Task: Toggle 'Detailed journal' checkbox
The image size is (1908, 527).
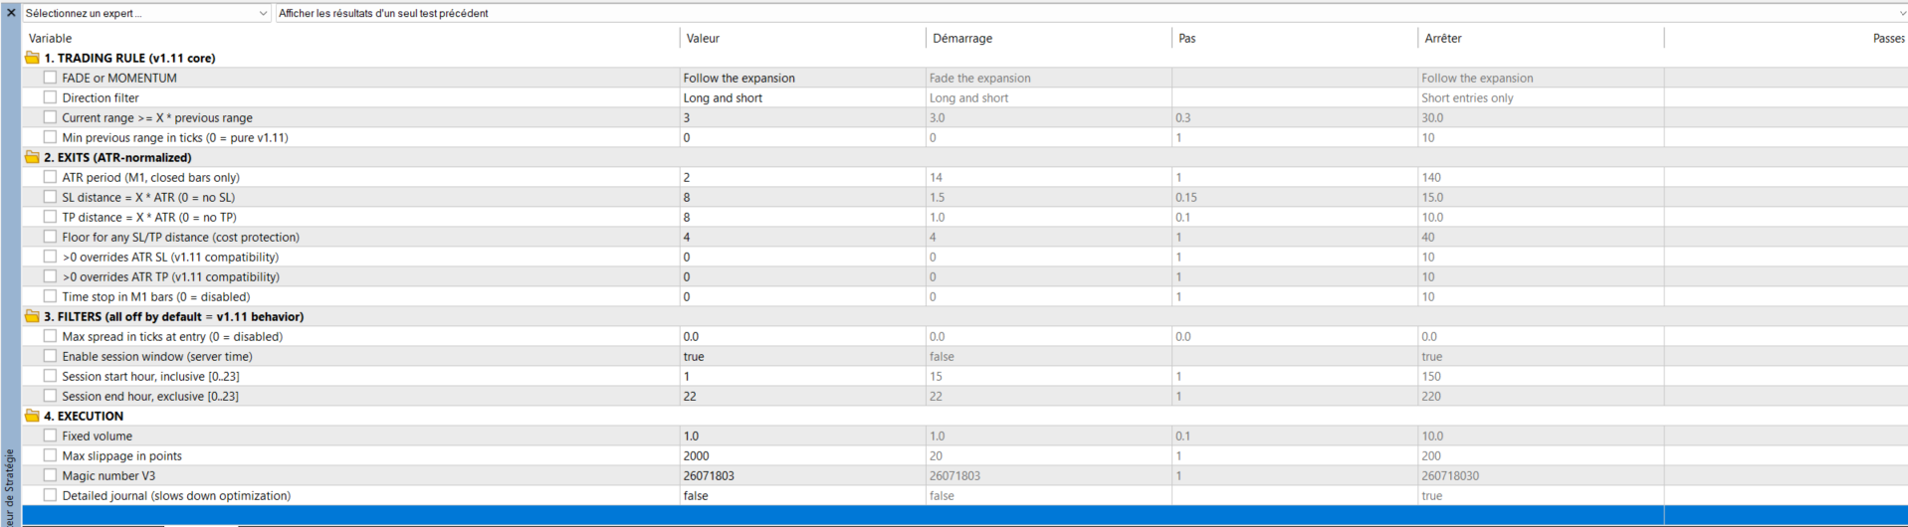Action: pyautogui.click(x=50, y=495)
